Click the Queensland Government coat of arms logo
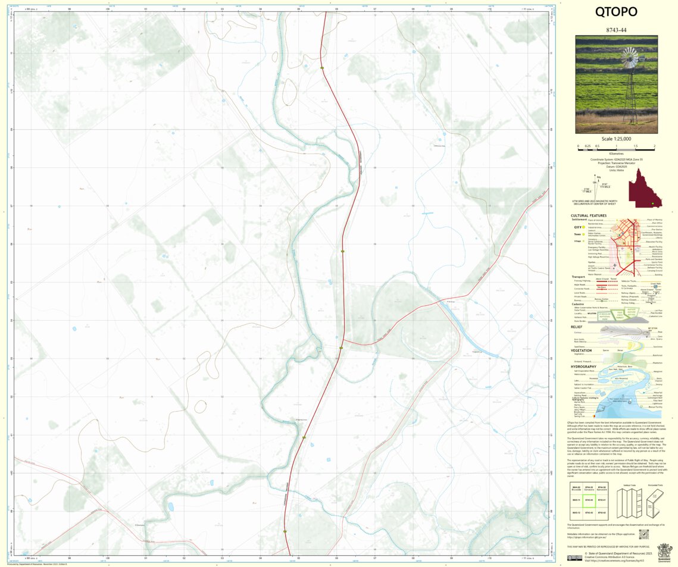Image resolution: width=678 pixels, height=567 pixels. 664,551
